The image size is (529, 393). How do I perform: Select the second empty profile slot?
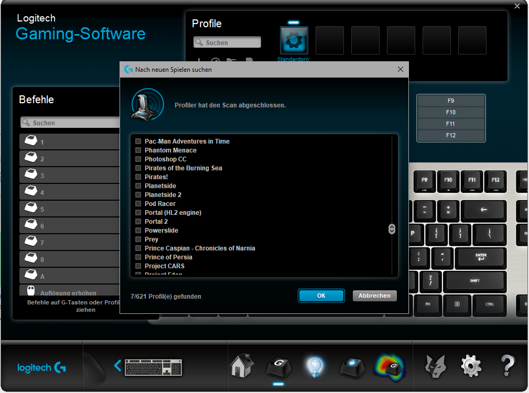click(x=365, y=40)
